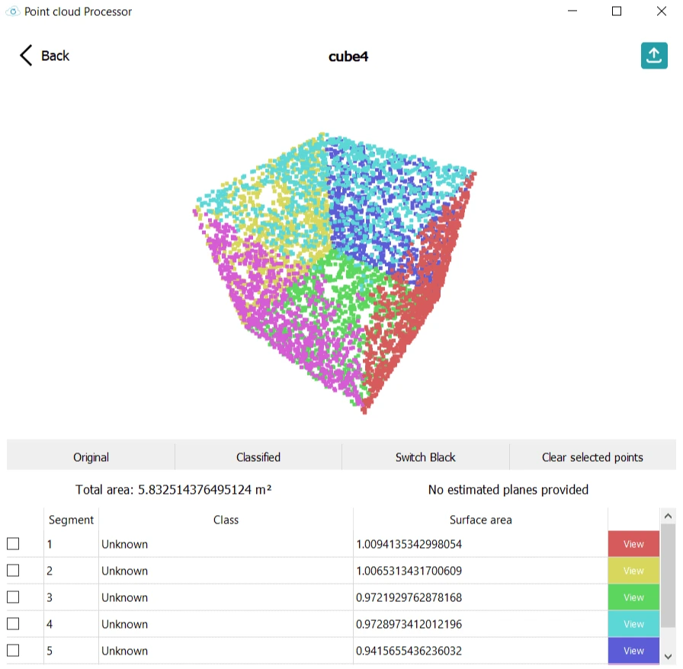Select surface area value 1.0094135342998054

coord(409,544)
